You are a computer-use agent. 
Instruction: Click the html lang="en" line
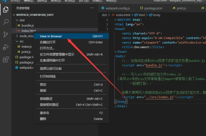(129, 24)
